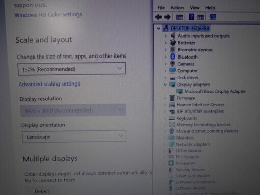The height and width of the screenshot is (195, 260).
Task: Open Windows HD Color settings link
Action: point(48,15)
